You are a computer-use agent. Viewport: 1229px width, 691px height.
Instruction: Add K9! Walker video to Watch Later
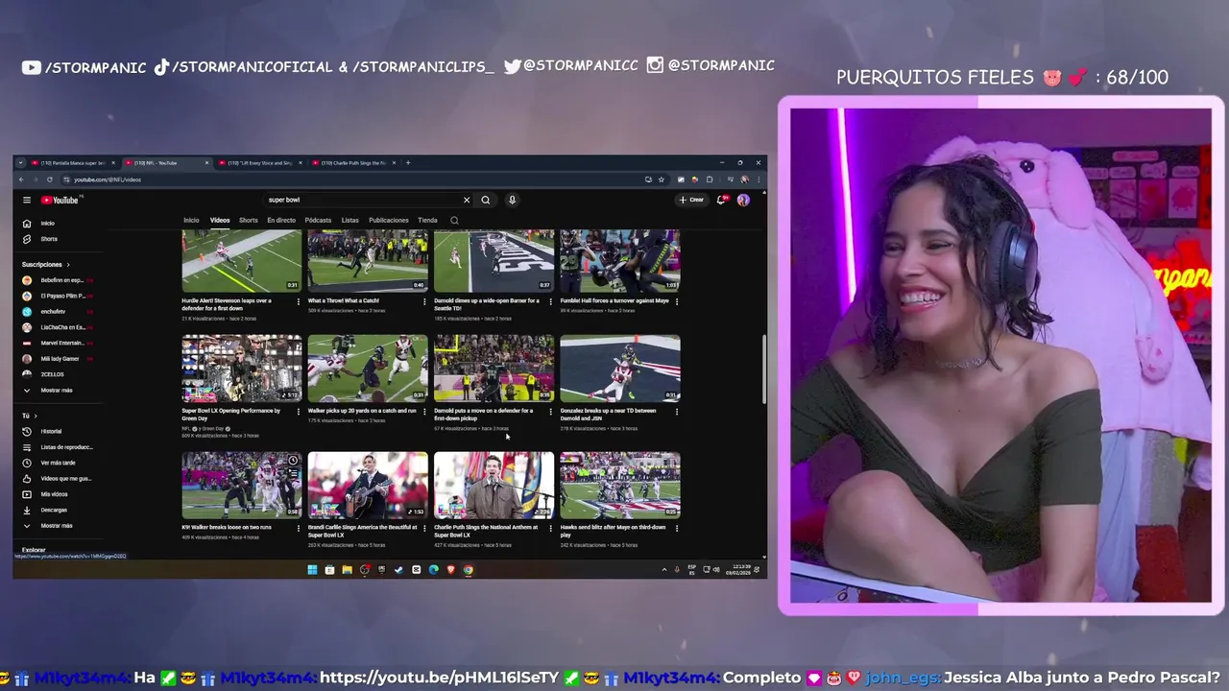coord(293,461)
